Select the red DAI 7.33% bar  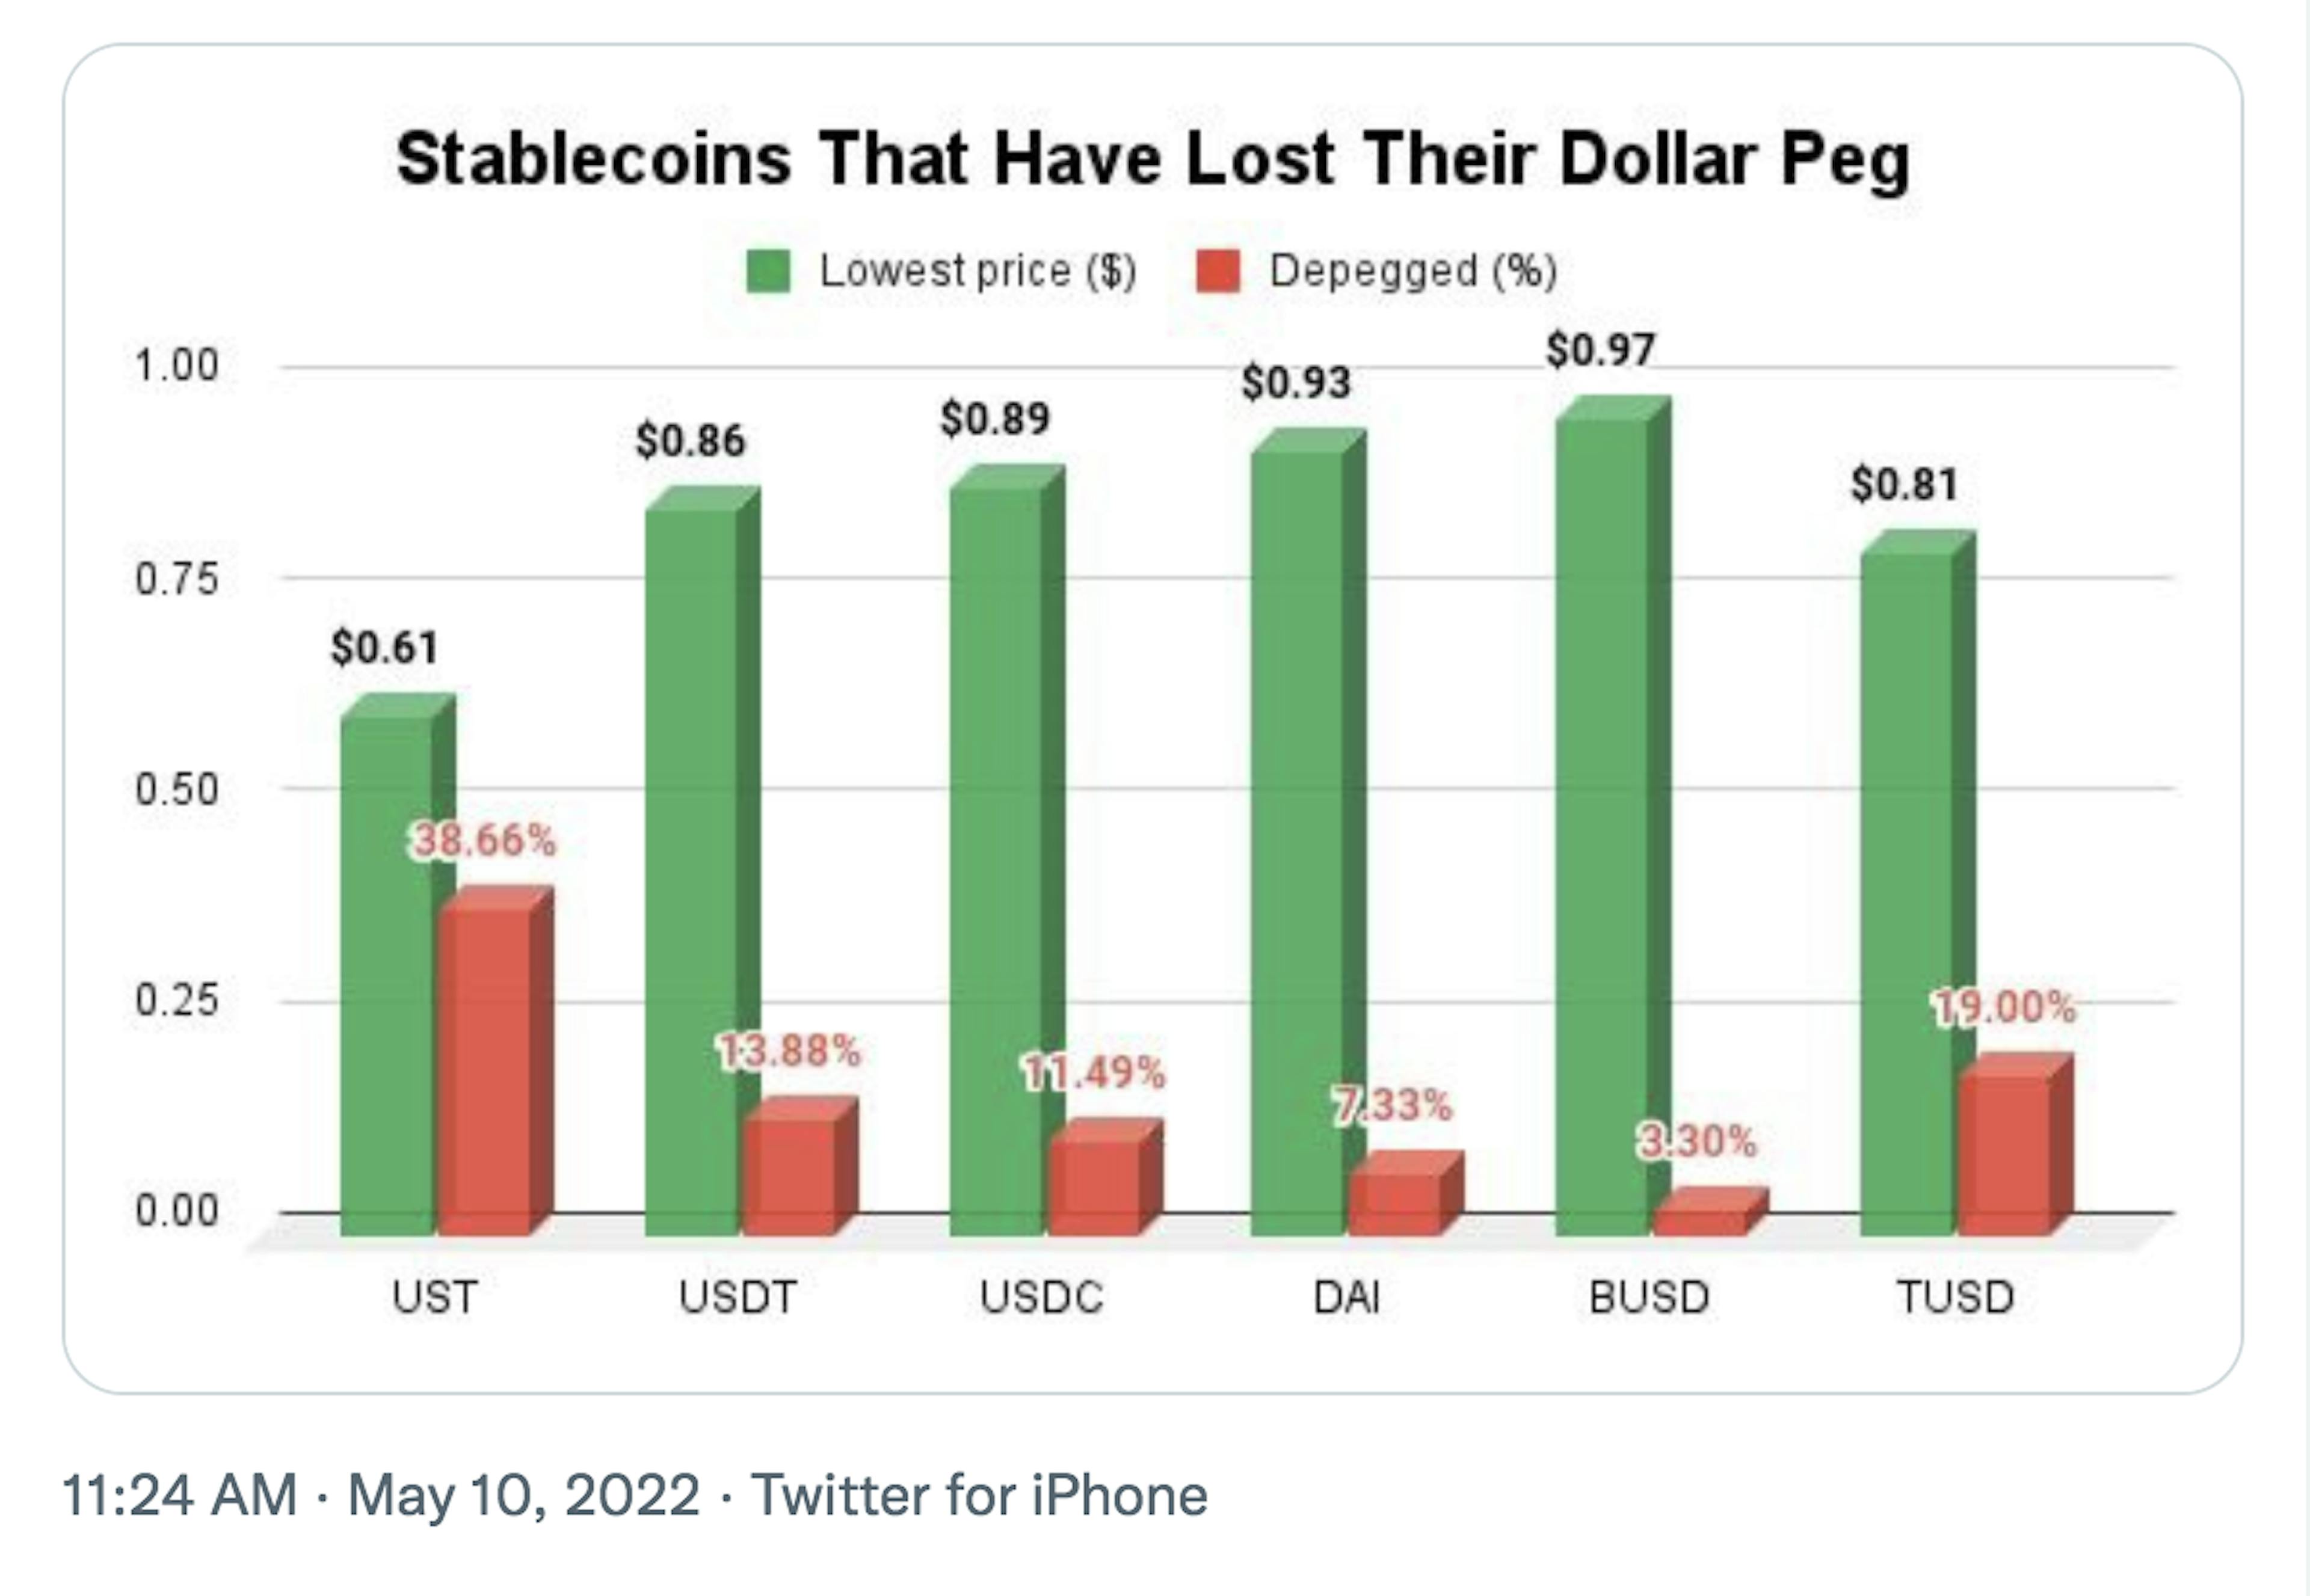point(1406,1194)
